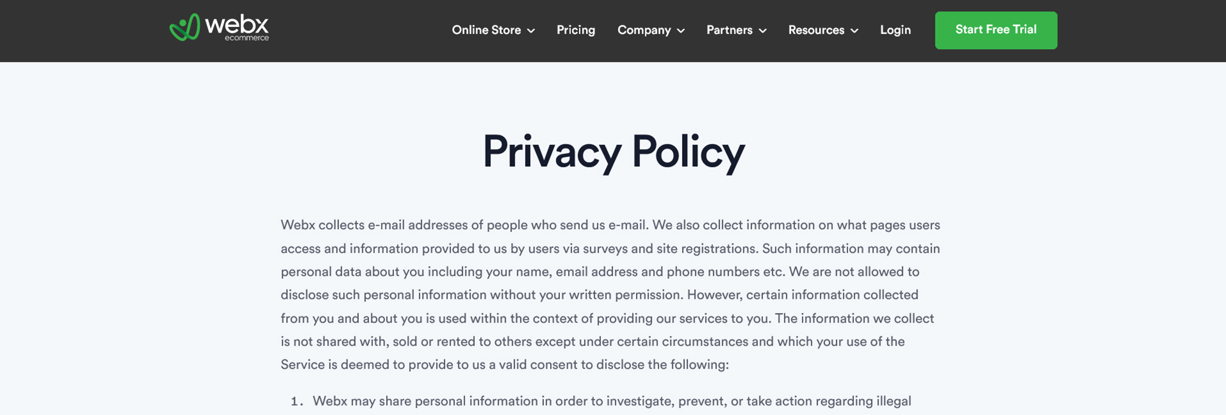This screenshot has height=415, width=1226.
Task: Open the Resources menu
Action: click(816, 30)
